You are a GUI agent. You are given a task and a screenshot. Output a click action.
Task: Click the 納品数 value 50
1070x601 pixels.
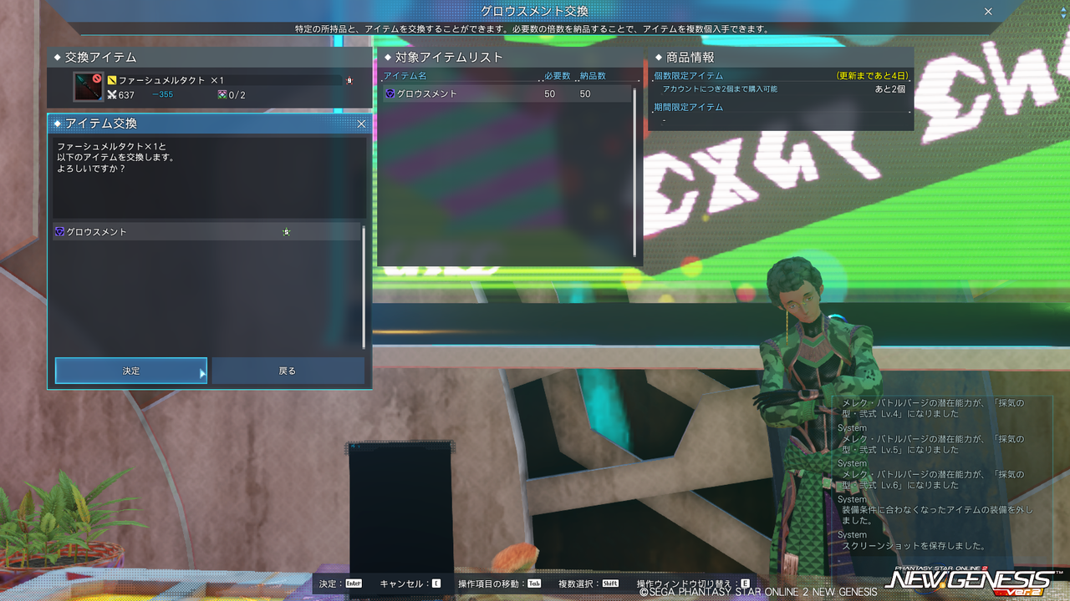[585, 94]
